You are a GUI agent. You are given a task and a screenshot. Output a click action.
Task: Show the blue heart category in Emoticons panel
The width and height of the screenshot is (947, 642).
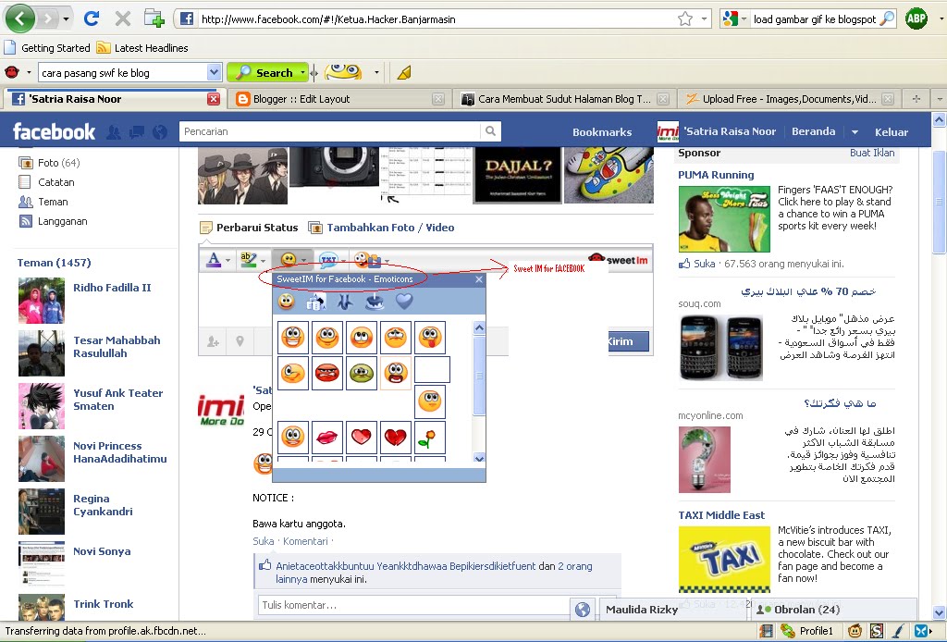(x=404, y=301)
